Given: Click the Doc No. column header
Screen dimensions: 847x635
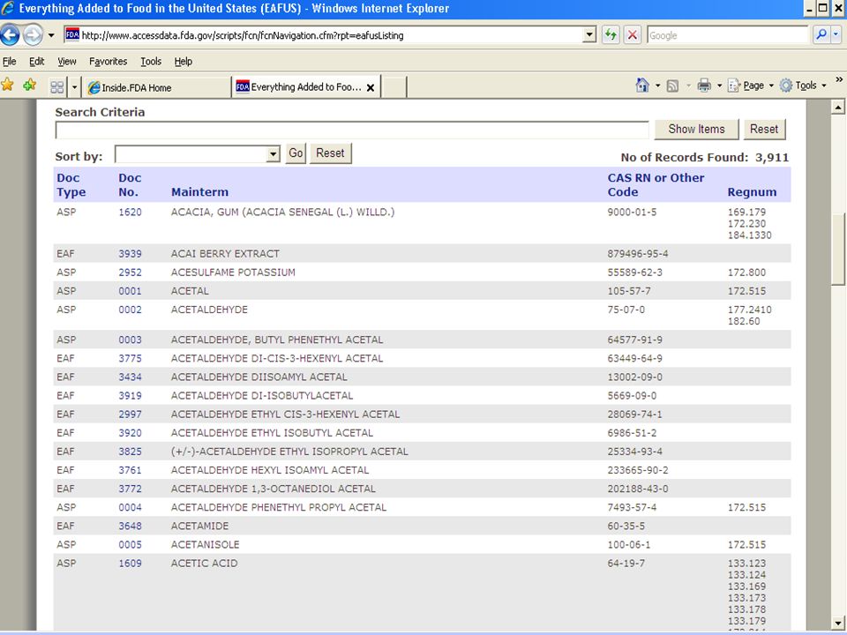Looking at the screenshot, I should tap(130, 184).
